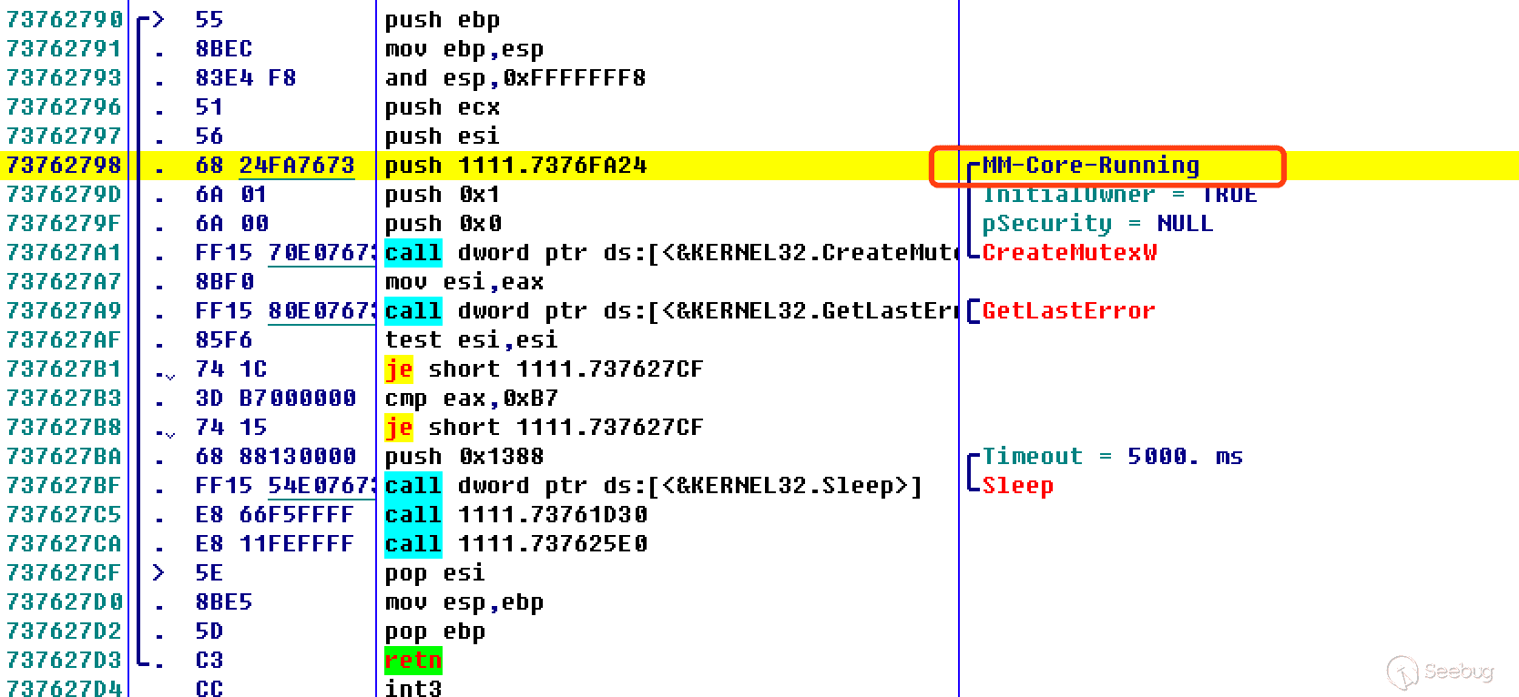Click hex bytes '68 24FA7673'
The height and width of the screenshot is (697, 1519).
[275, 165]
